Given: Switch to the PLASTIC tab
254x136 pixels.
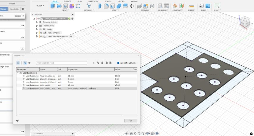Looking at the screenshot, I should click(108, 1).
